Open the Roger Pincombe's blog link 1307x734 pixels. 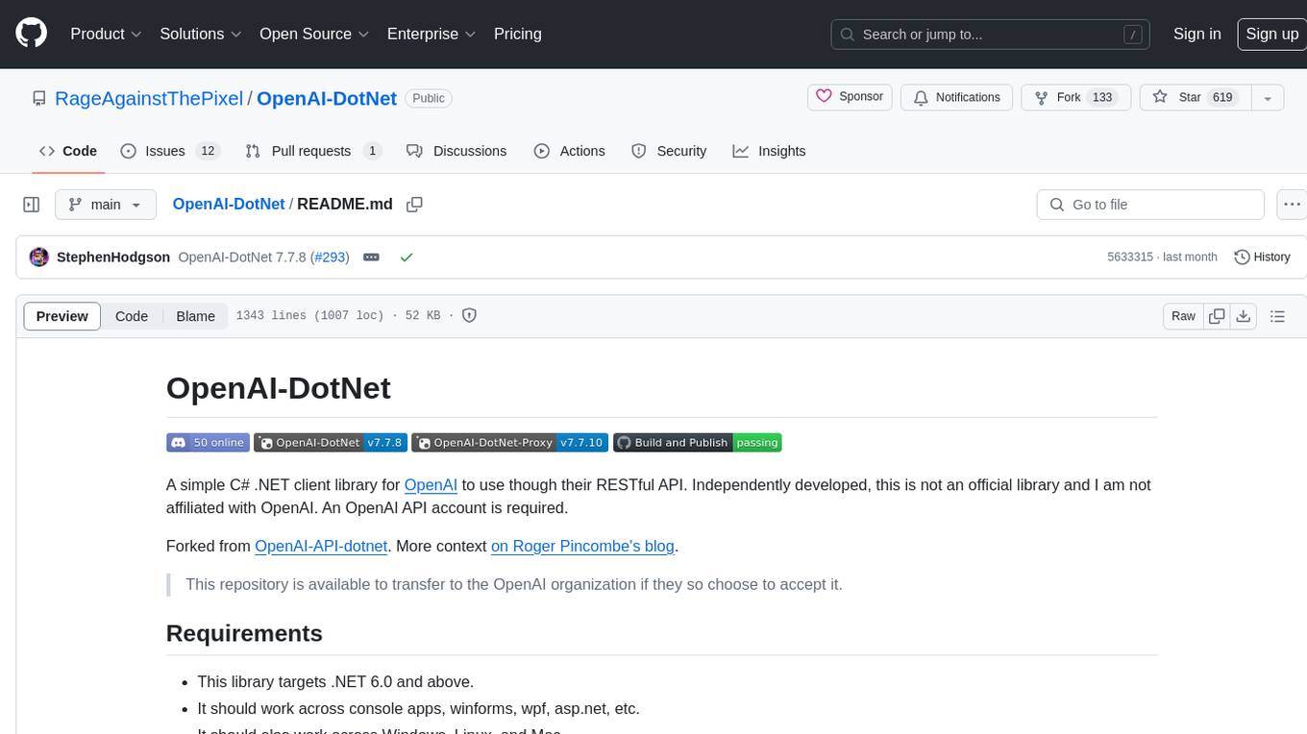pyautogui.click(x=582, y=546)
